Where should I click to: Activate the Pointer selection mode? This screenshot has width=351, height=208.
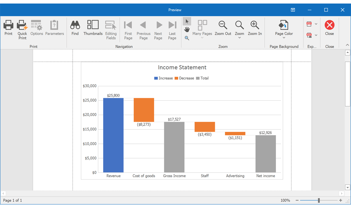[187, 21]
